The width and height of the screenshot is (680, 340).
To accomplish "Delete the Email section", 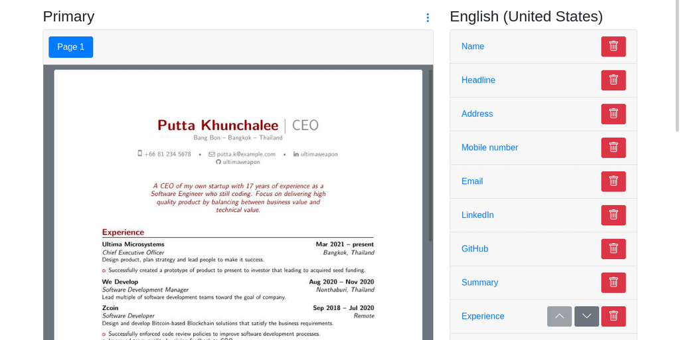I will coord(613,181).
